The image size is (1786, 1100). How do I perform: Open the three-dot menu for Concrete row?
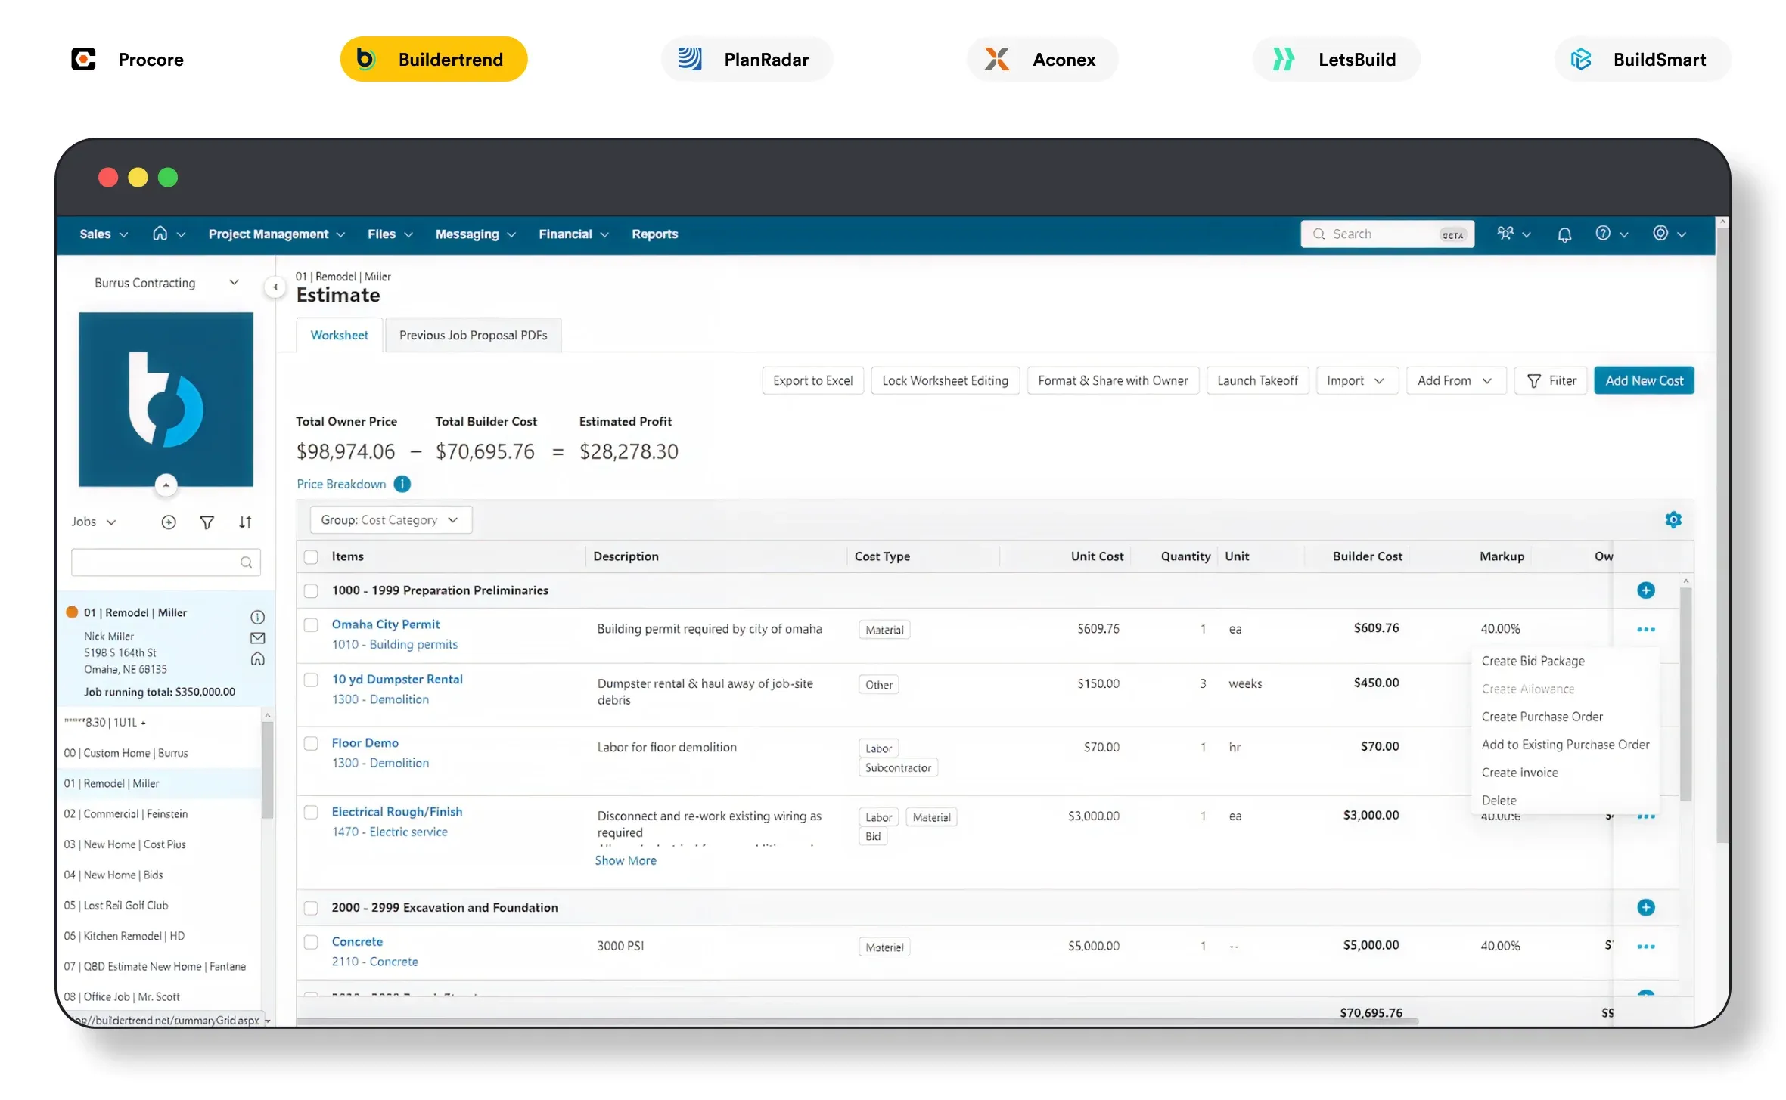(x=1646, y=947)
